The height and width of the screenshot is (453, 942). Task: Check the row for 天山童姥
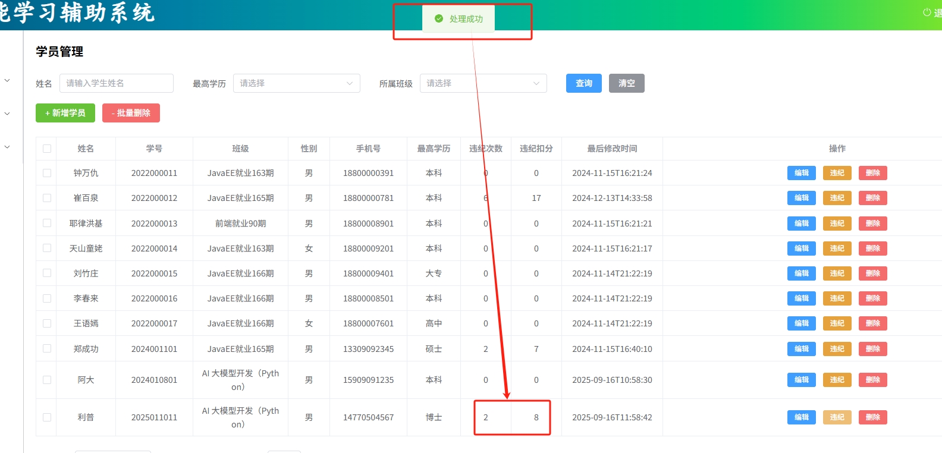47,248
